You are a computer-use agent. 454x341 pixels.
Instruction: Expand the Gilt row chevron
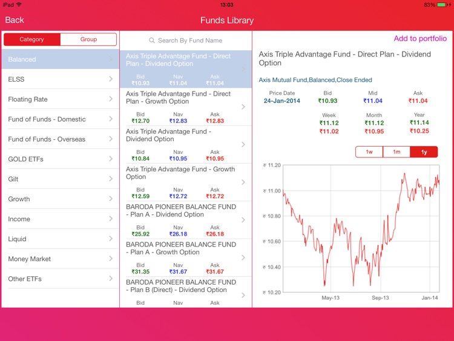coord(111,179)
